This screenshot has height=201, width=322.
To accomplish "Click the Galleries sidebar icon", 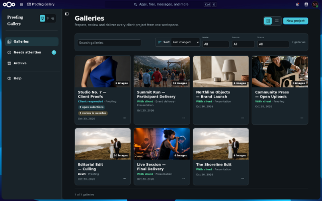I will pyautogui.click(x=9, y=42).
